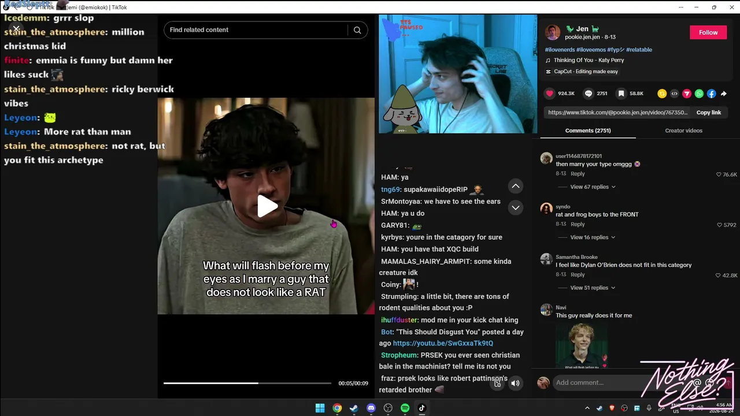Open Google Chrome from the taskbar
The image size is (740, 416).
tap(337, 408)
